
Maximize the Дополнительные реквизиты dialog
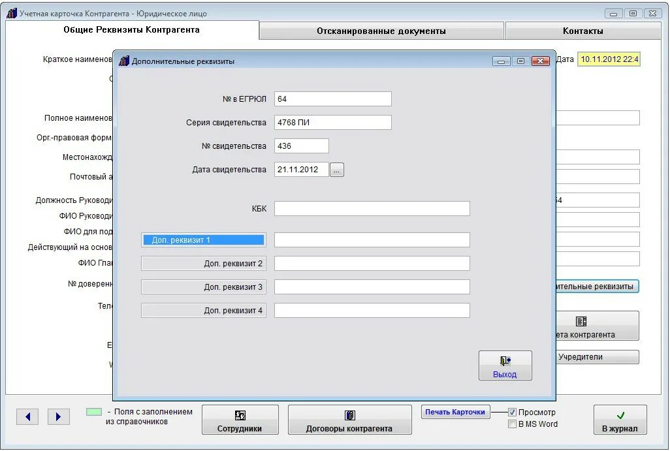(521, 61)
